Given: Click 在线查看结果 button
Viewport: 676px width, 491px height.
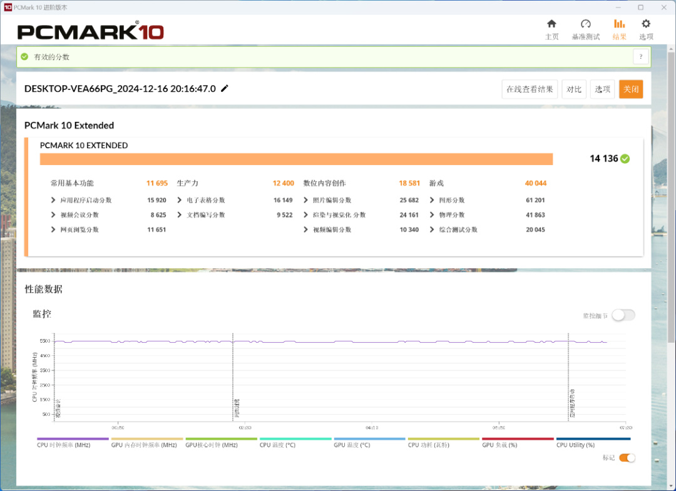Looking at the screenshot, I should [530, 89].
